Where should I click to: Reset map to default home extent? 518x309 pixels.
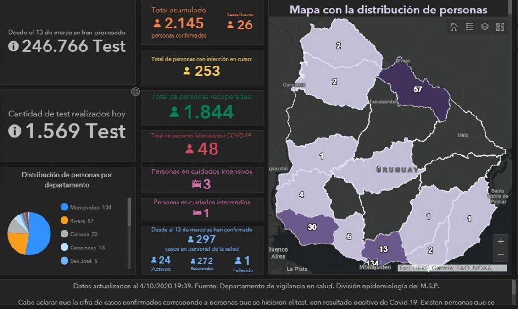(x=454, y=27)
